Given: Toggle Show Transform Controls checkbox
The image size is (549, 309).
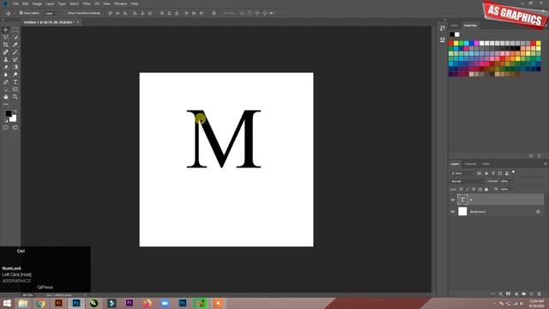Looking at the screenshot, I should point(65,13).
